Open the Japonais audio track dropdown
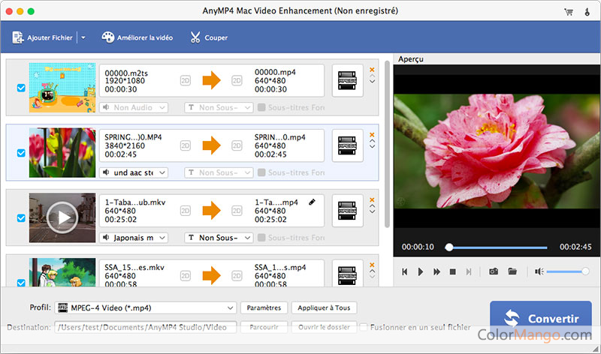This screenshot has width=601, height=354. pyautogui.click(x=134, y=238)
